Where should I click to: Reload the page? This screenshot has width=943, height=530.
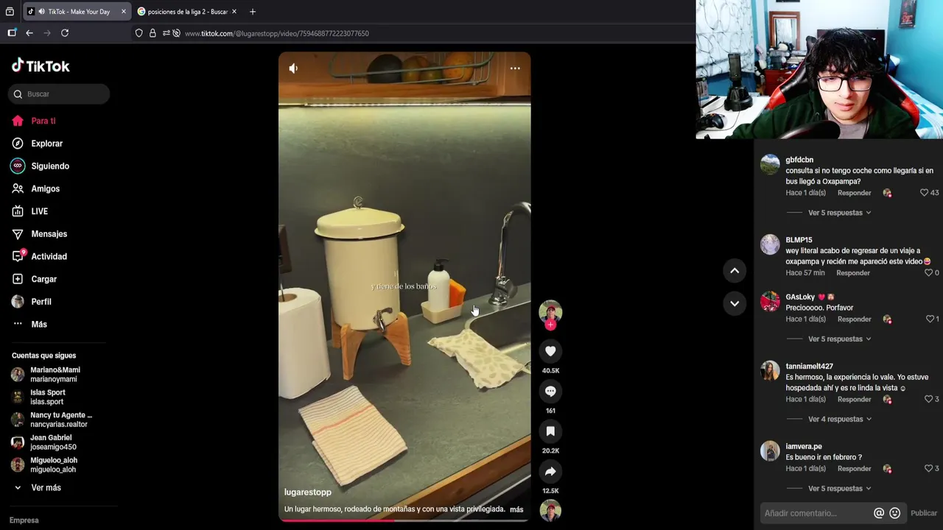(65, 33)
